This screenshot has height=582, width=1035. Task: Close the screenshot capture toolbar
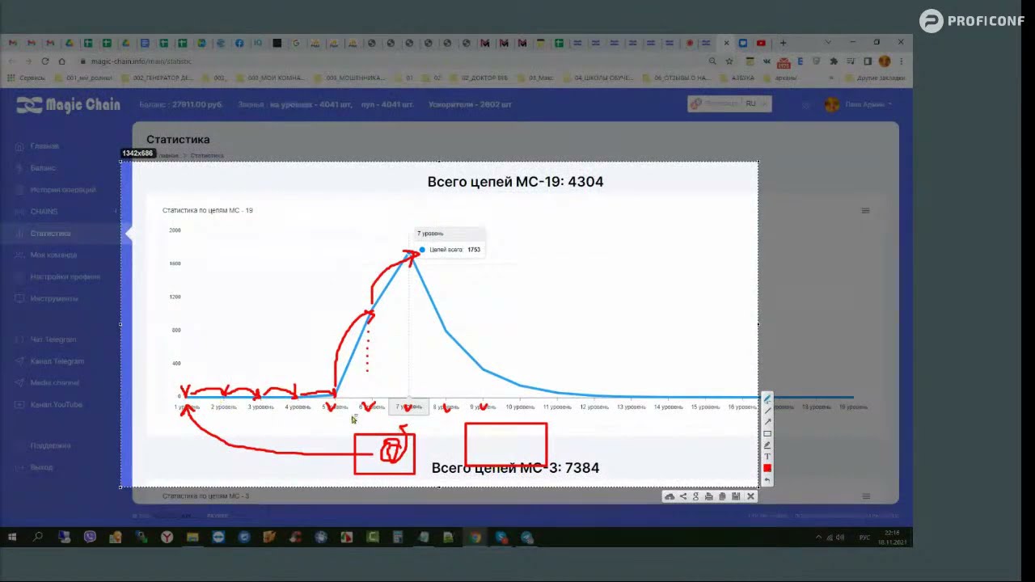pyautogui.click(x=750, y=496)
